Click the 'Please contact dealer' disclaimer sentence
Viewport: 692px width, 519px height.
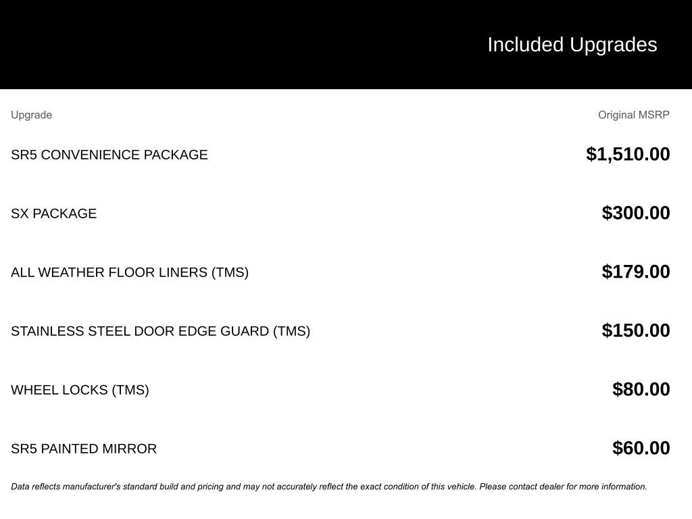(563, 487)
